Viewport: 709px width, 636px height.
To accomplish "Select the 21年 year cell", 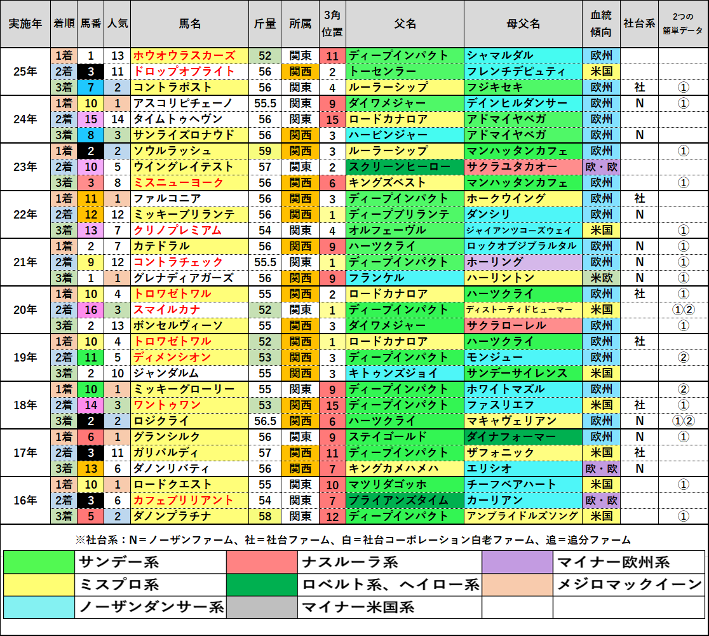I will click(25, 262).
